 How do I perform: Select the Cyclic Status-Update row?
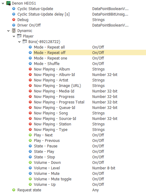click(35, 9)
